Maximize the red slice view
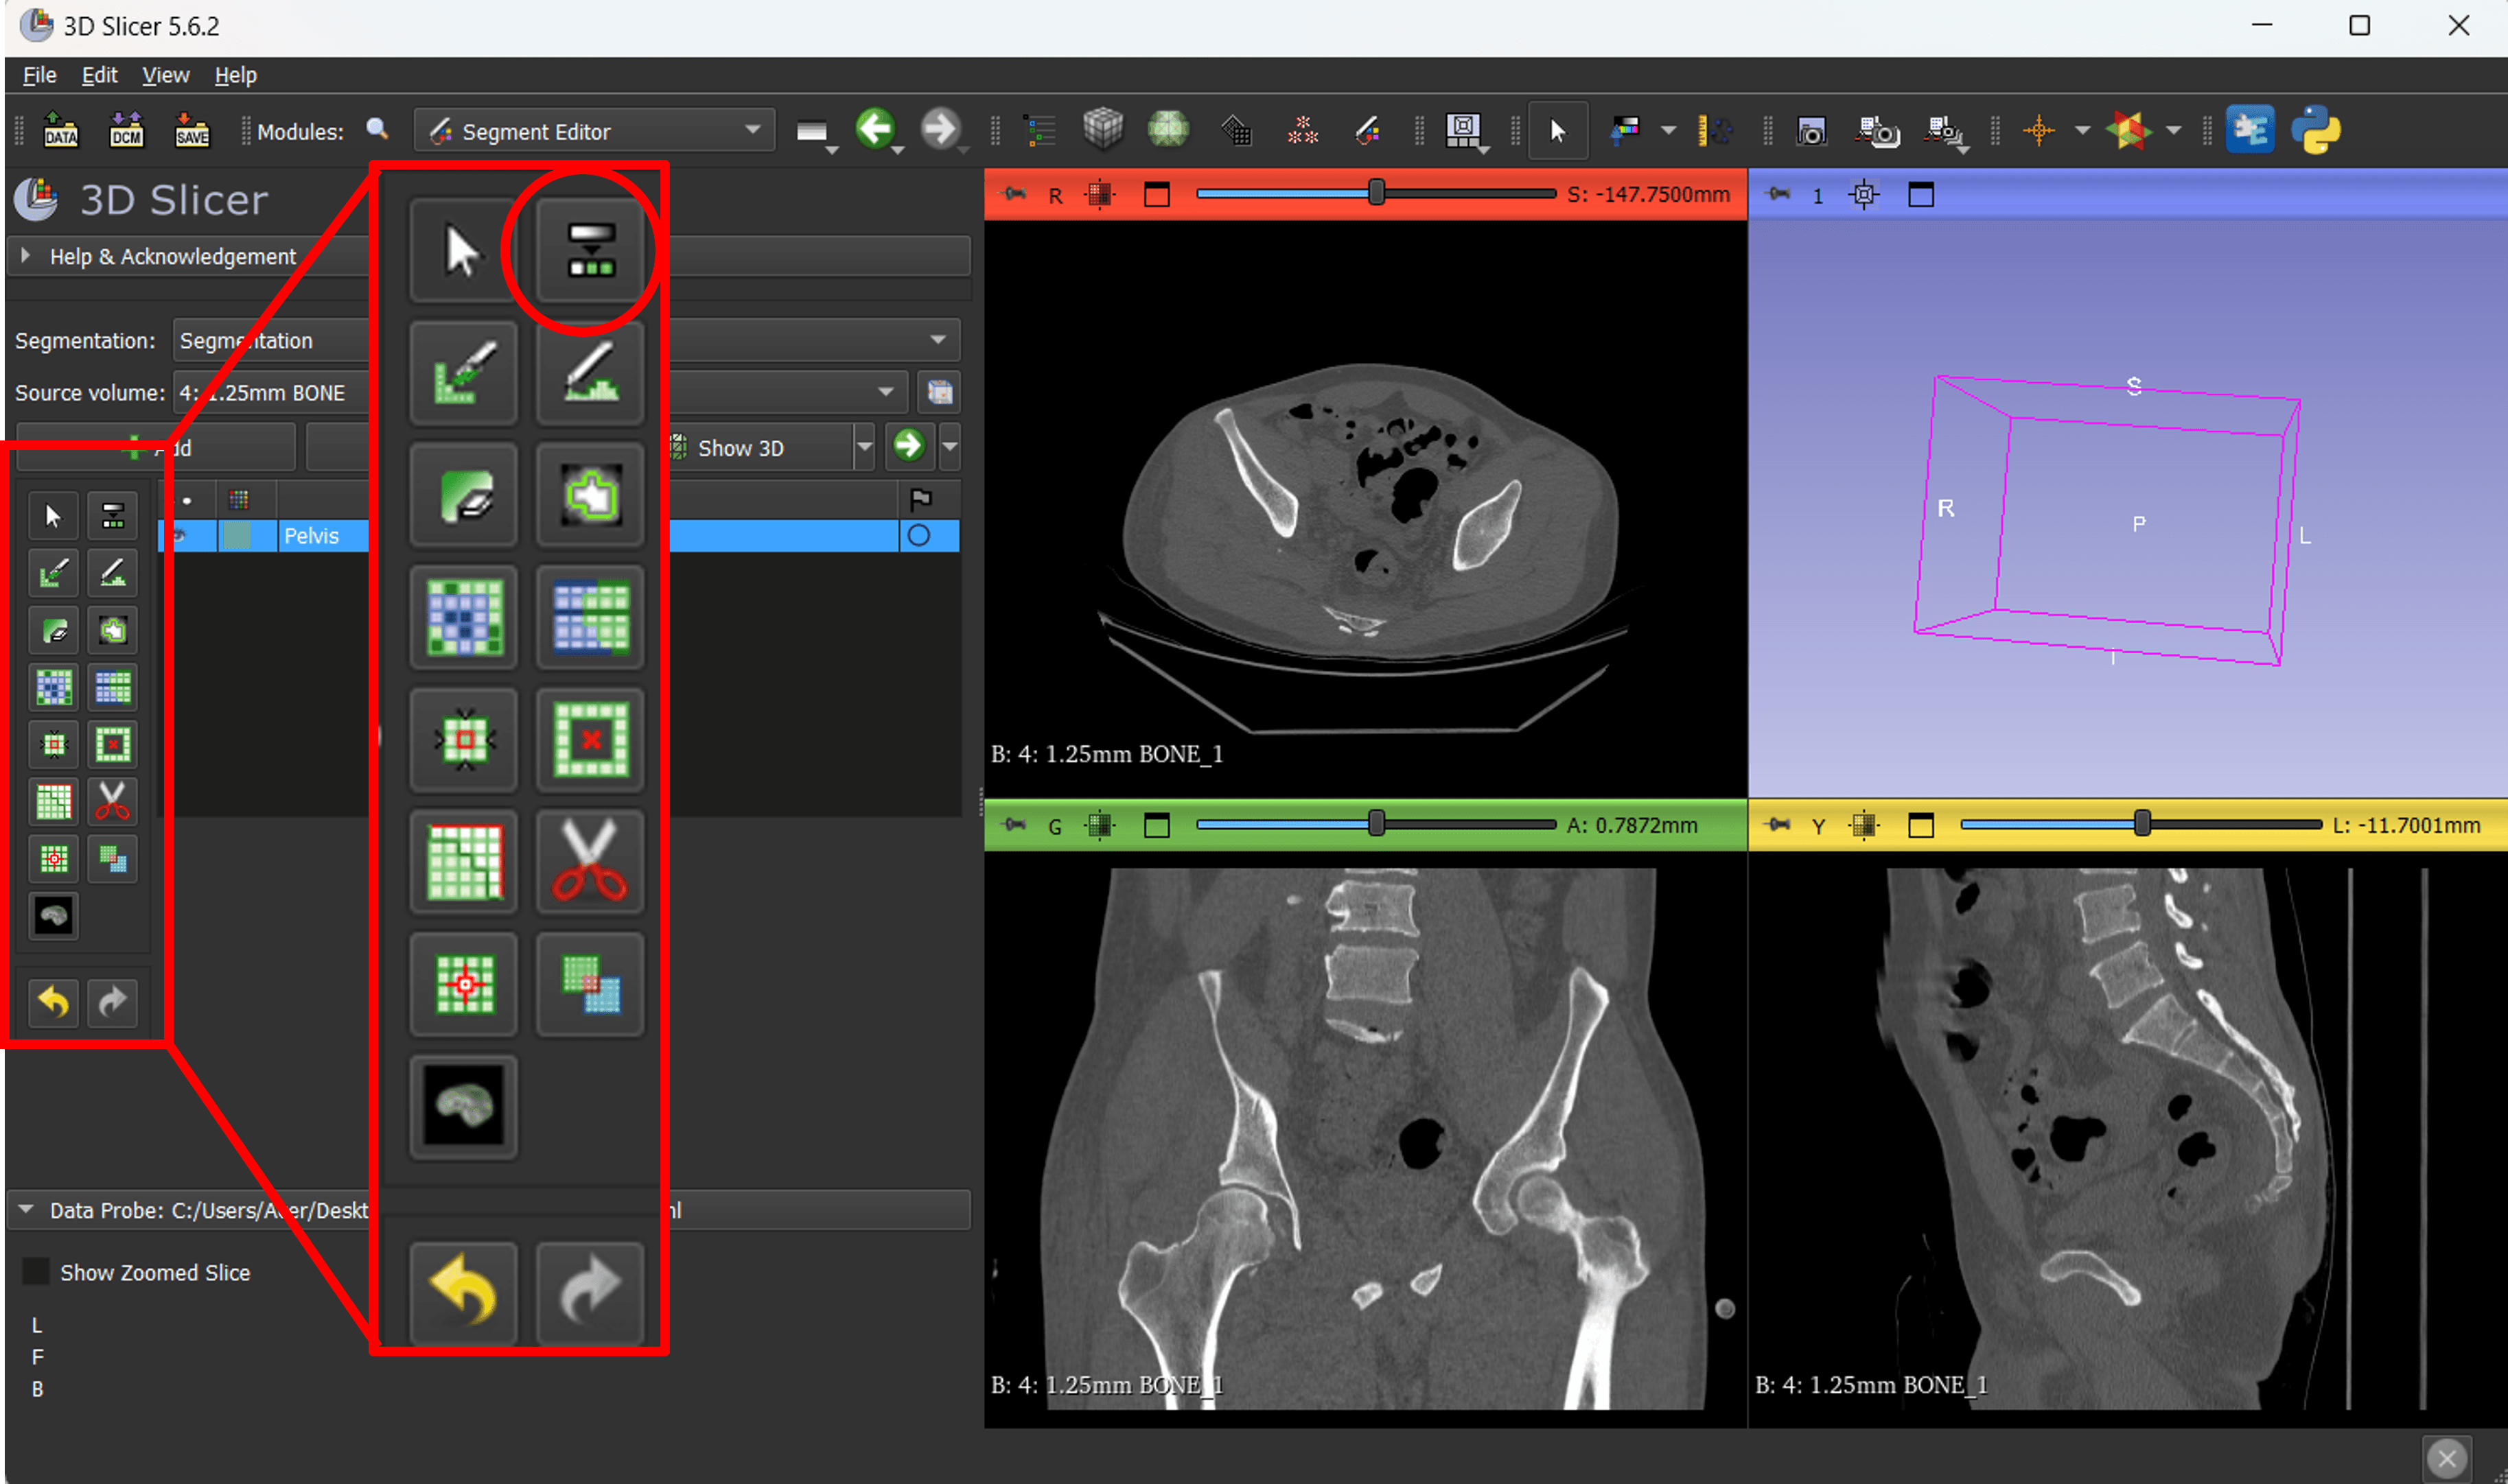Screen dimensions: 2508x1484 click(1157, 194)
